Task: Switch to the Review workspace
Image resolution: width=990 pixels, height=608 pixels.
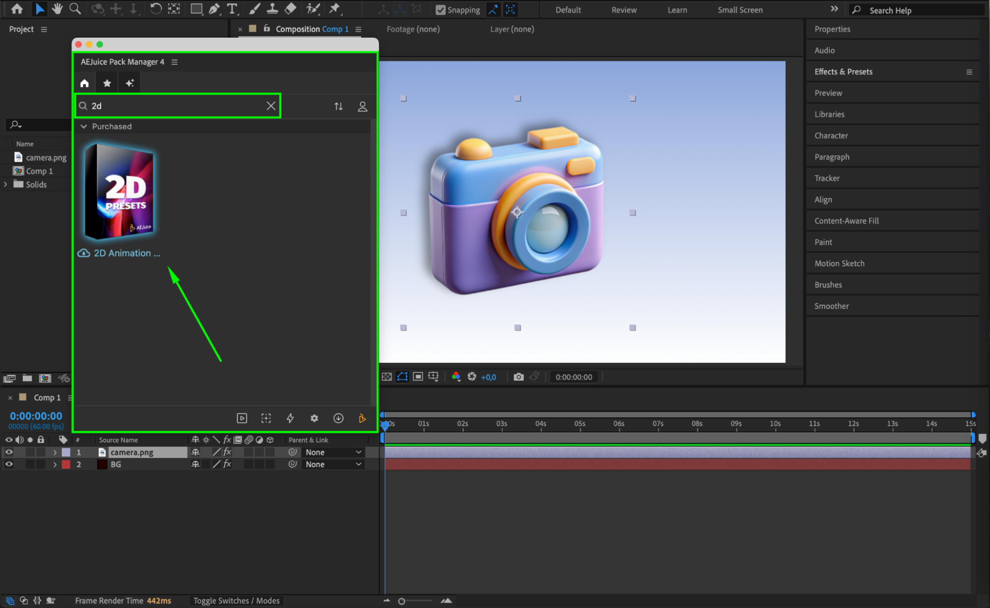Action: [x=624, y=10]
